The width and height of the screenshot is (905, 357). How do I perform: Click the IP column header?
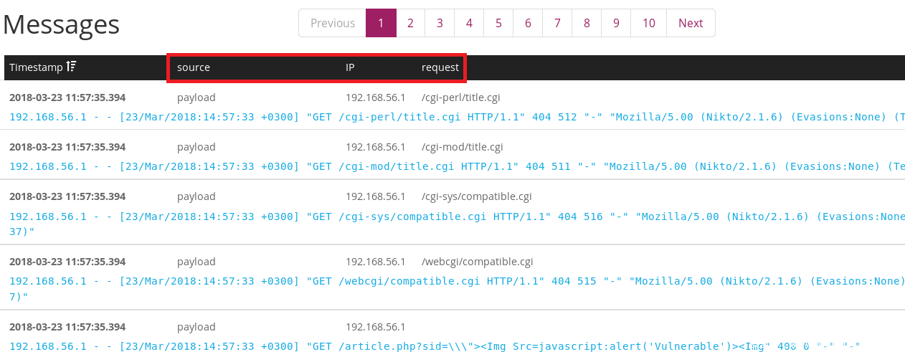350,67
